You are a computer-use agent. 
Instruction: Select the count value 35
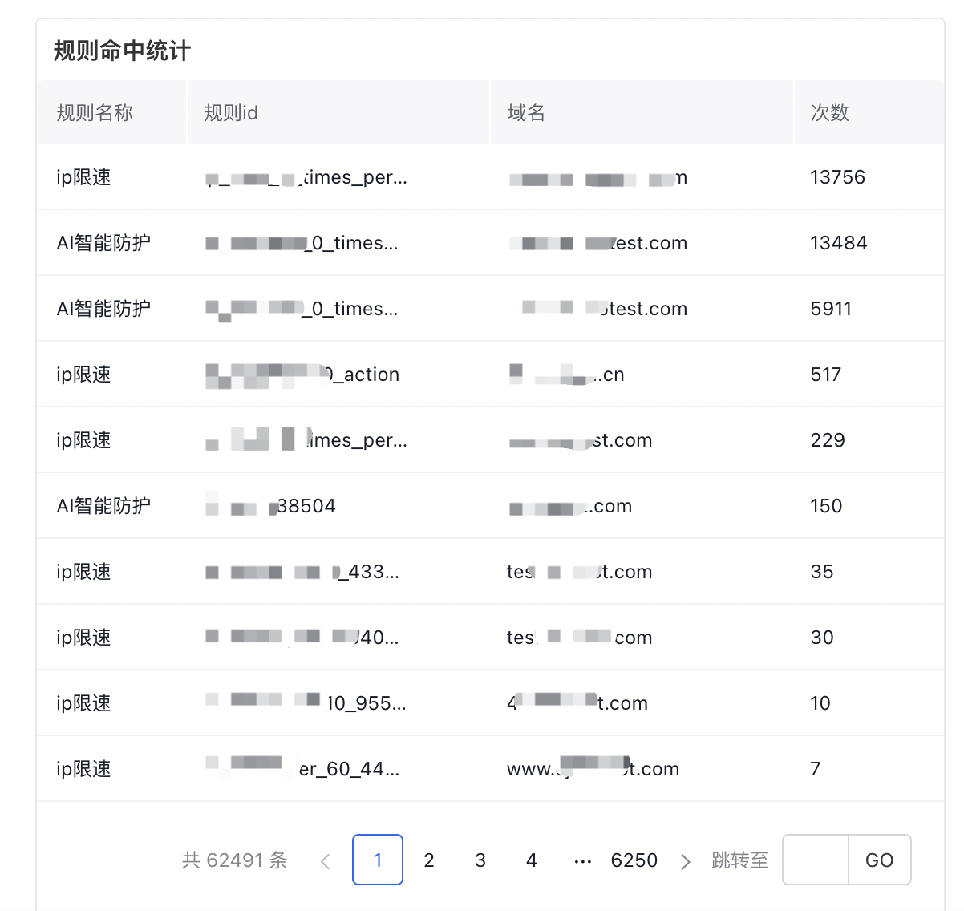pyautogui.click(x=822, y=572)
